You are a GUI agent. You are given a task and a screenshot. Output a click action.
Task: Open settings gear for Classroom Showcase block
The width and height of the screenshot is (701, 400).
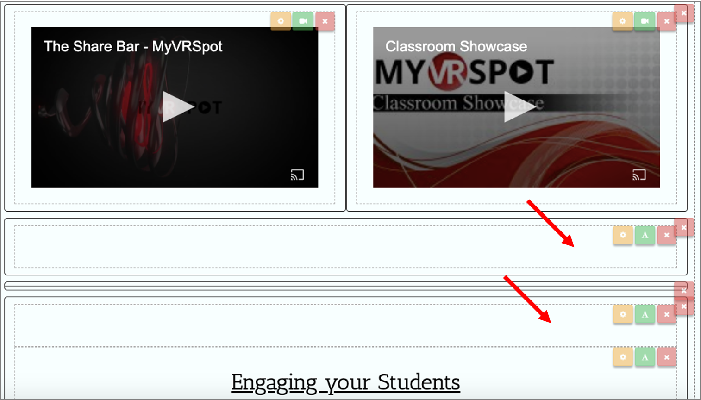[622, 21]
